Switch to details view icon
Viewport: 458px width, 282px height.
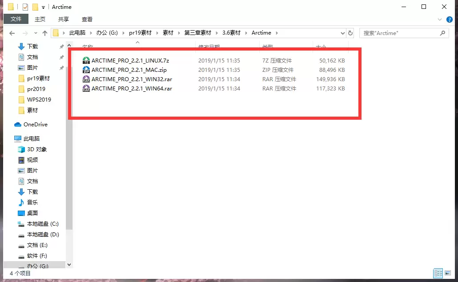[x=438, y=273]
